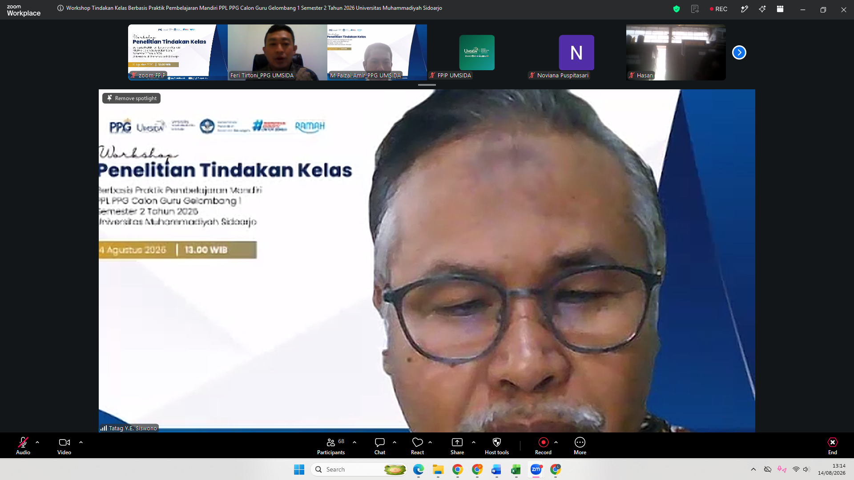Image resolution: width=854 pixels, height=480 pixels.
Task: Select M Faizal Amir_PPG UMSIDA thumbnail
Action: (377, 52)
